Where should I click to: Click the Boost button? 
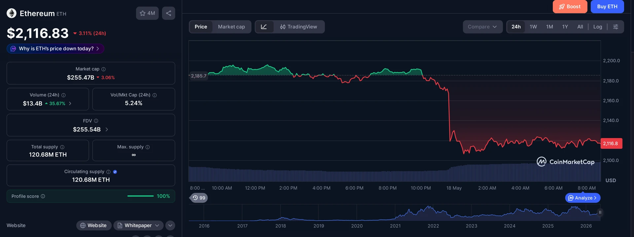570,7
